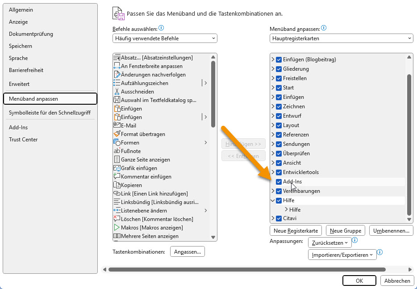Disable the Zeichnen tab checkbox
417x289 pixels.
(279, 106)
